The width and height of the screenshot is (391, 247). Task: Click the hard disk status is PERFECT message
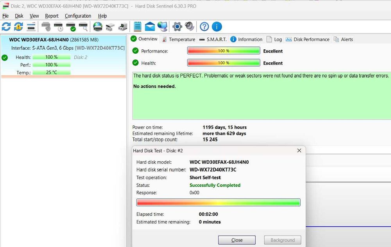(x=261, y=76)
